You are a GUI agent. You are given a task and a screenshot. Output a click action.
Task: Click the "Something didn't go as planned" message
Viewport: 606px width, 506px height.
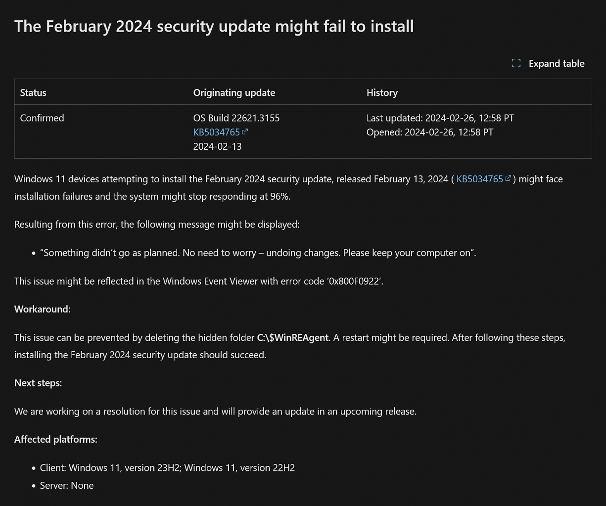point(258,253)
